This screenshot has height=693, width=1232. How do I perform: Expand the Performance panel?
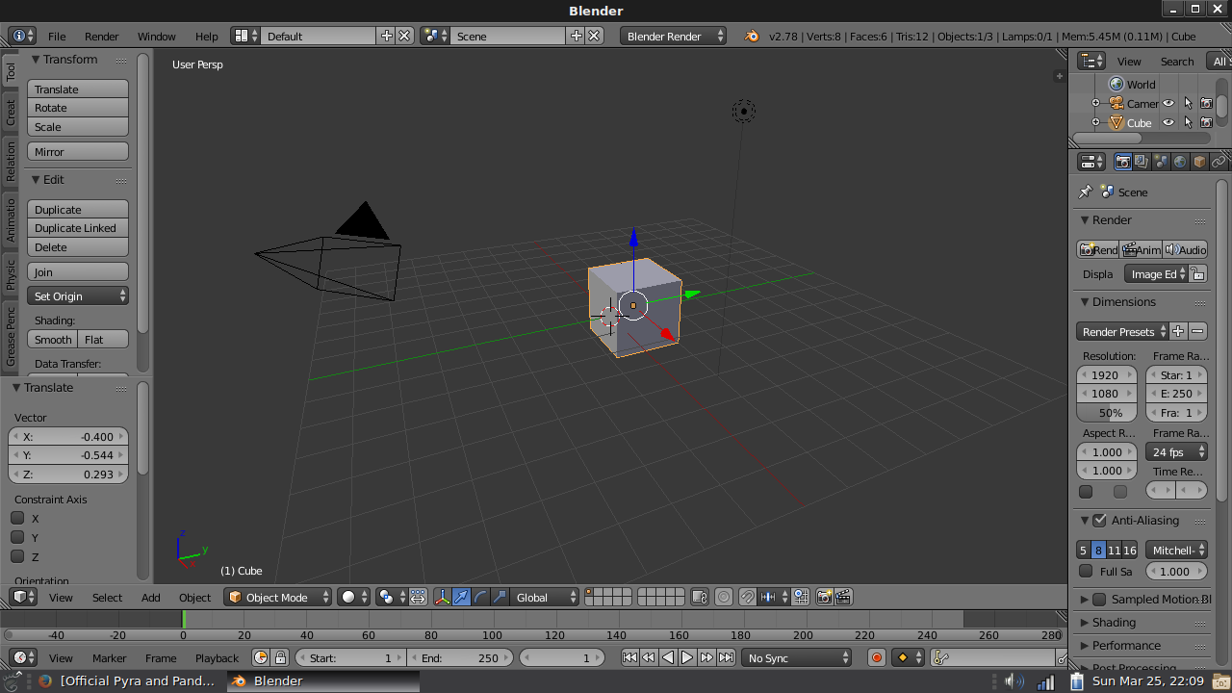click(x=1085, y=645)
